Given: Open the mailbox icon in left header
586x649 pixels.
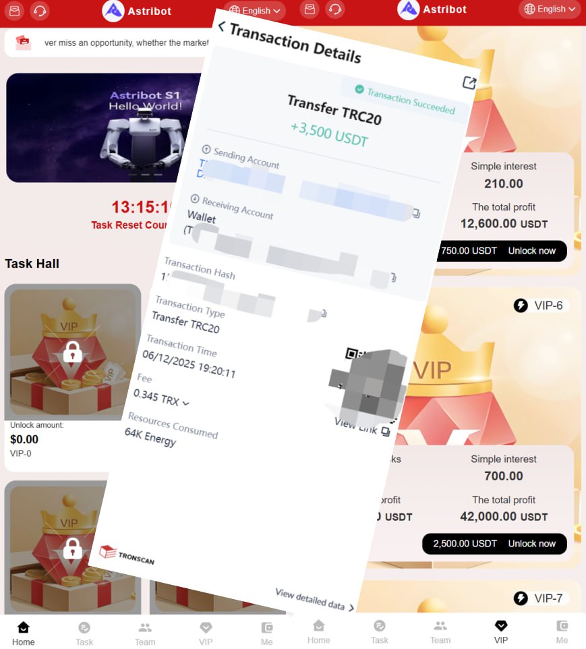Looking at the screenshot, I should click(x=14, y=10).
